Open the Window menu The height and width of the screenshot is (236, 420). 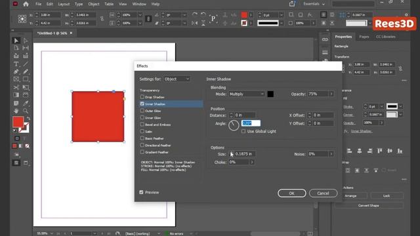coord(139,4)
